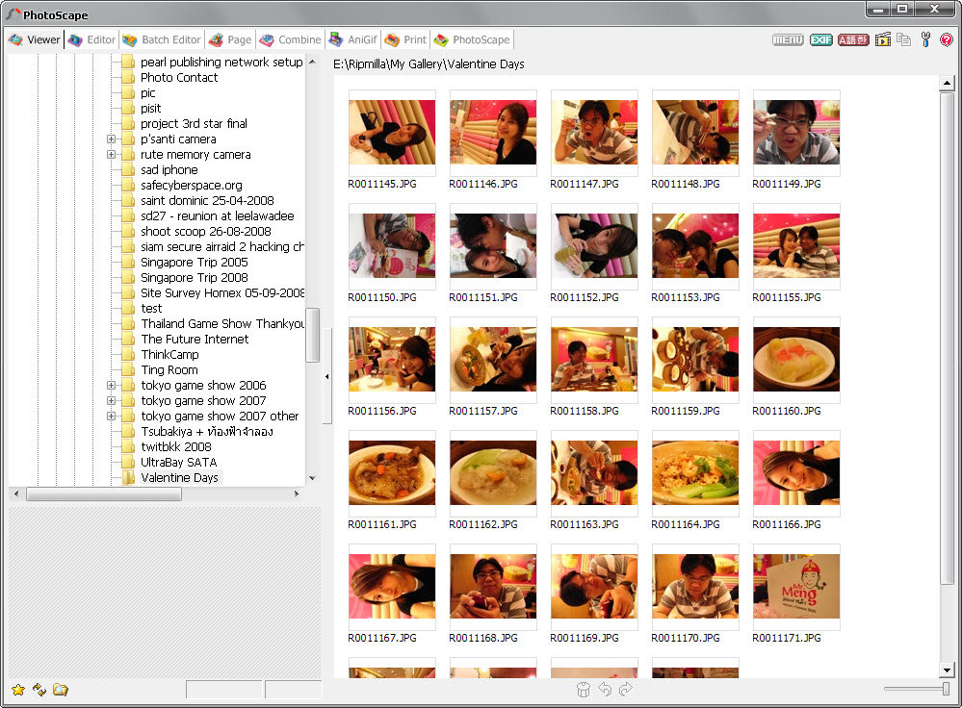The image size is (962, 708).
Task: Open the Page tab
Action: [x=231, y=39]
